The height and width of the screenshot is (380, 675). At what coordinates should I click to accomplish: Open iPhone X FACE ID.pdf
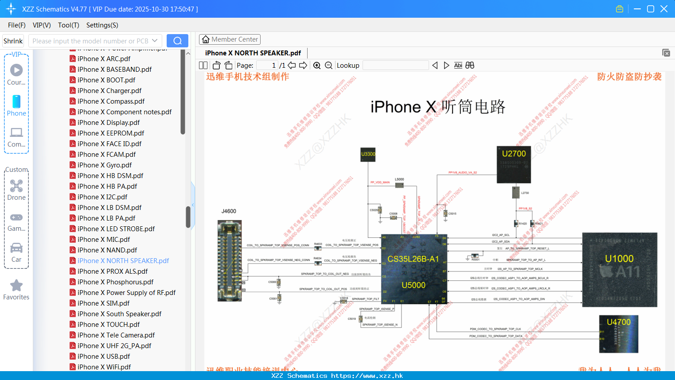[109, 143]
